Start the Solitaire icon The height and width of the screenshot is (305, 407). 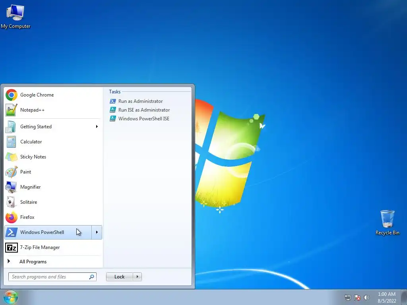[12, 202]
